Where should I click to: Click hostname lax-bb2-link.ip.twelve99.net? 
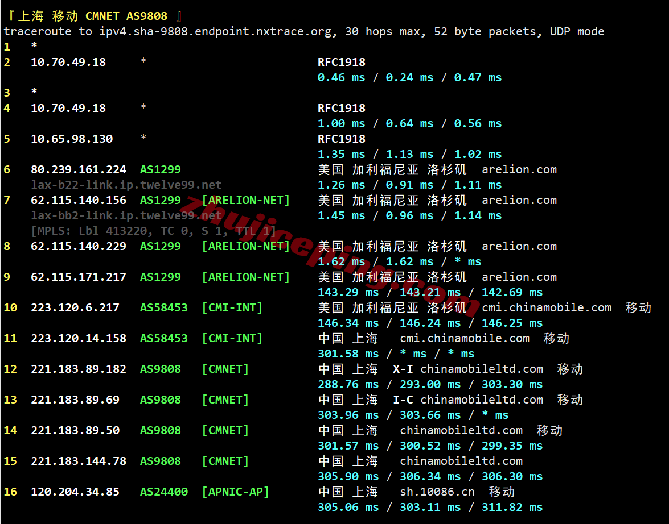click(x=126, y=215)
